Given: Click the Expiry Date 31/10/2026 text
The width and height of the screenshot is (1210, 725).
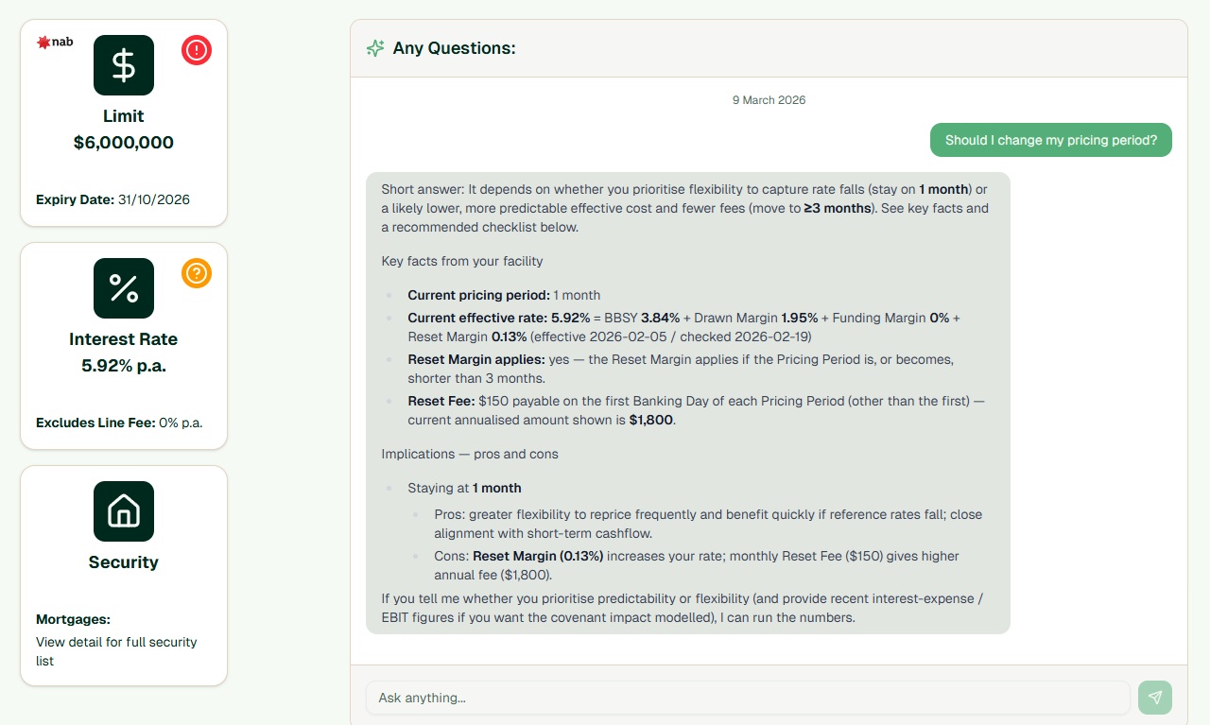Looking at the screenshot, I should 113,199.
